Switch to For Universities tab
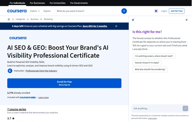Screen dimensions: 194x121 [x=57, y=3]
